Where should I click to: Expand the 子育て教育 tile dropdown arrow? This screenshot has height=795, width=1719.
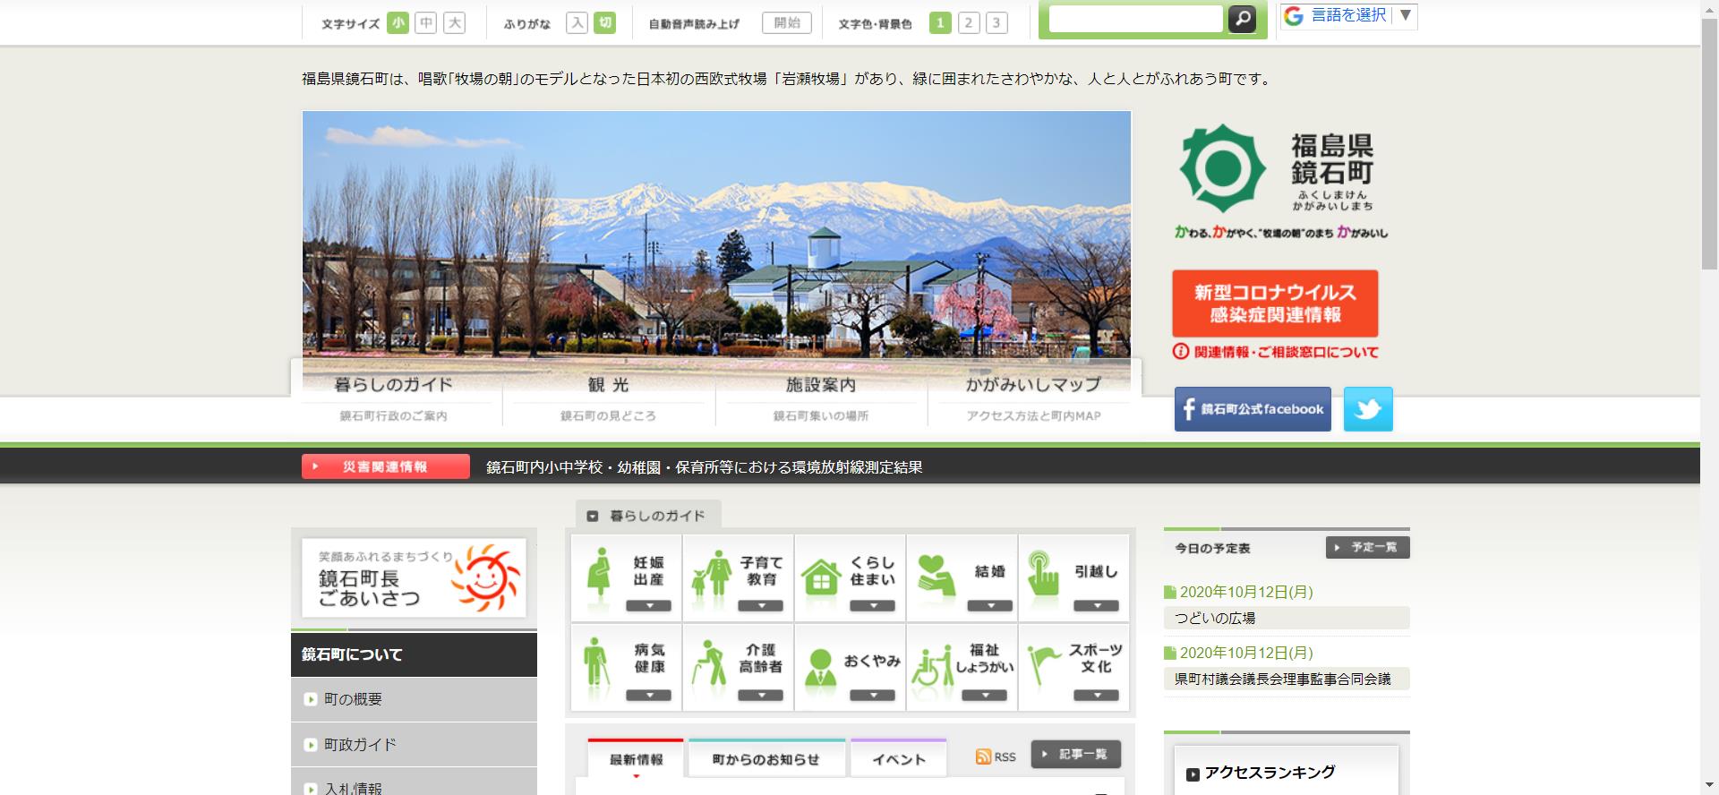[x=761, y=606]
